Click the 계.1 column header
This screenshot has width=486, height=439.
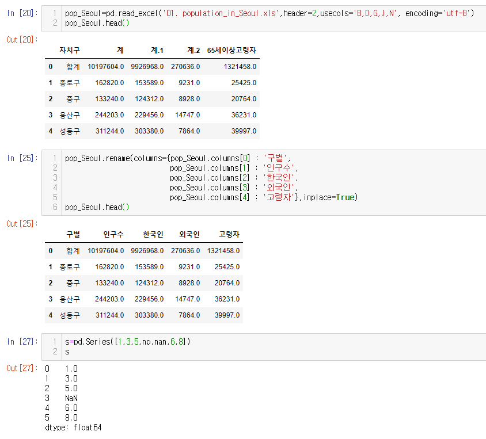(x=157, y=51)
